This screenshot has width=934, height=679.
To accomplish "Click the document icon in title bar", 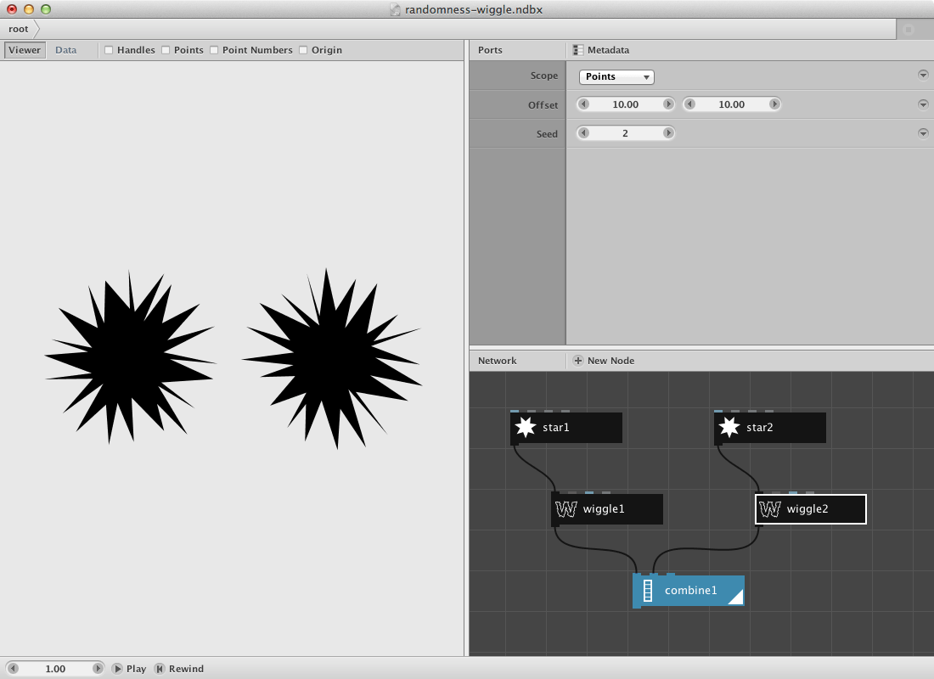I will tap(395, 9).
